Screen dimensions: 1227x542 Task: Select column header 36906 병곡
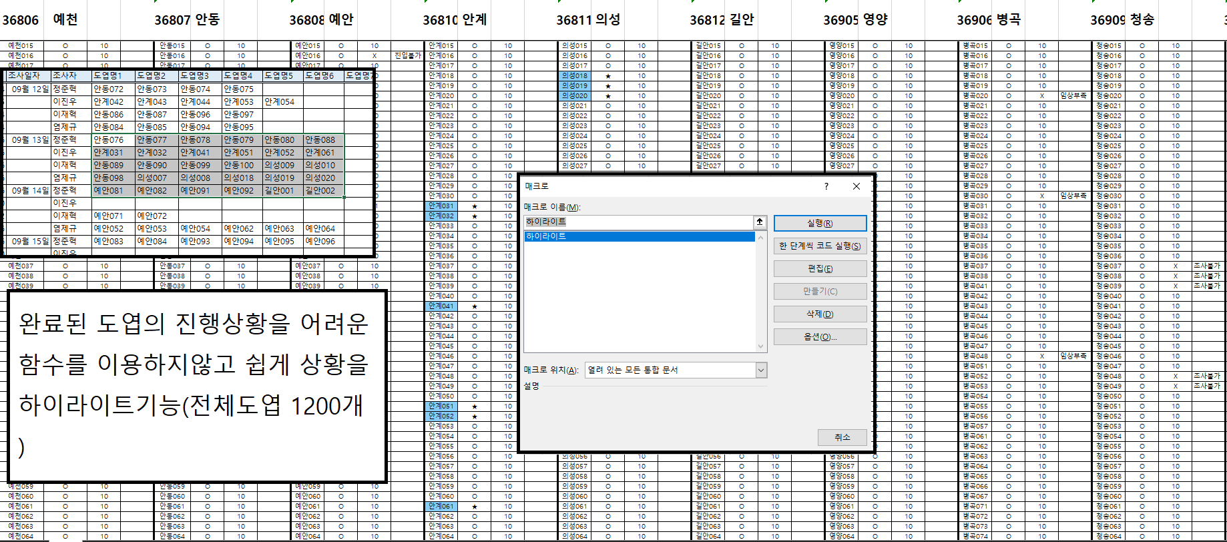(x=989, y=19)
